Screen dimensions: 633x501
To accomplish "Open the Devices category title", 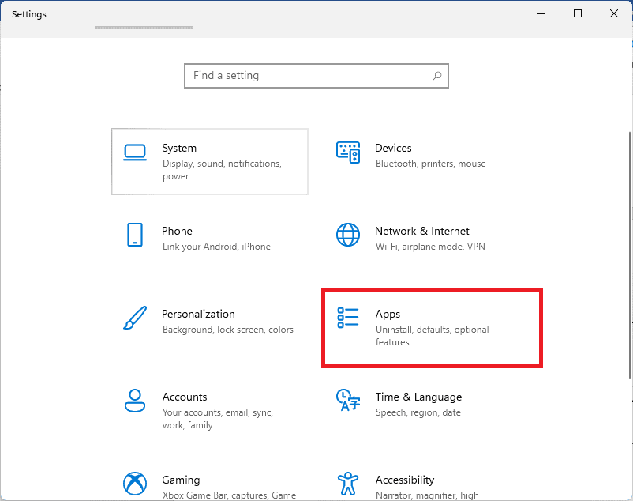I will (393, 149).
